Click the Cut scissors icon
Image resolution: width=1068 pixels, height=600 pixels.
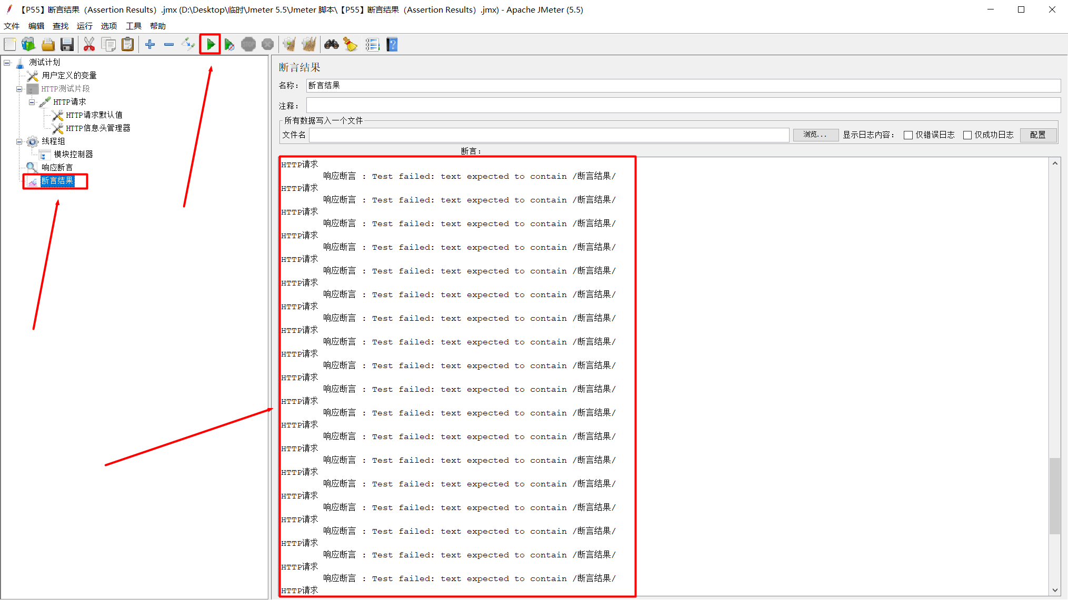89,45
